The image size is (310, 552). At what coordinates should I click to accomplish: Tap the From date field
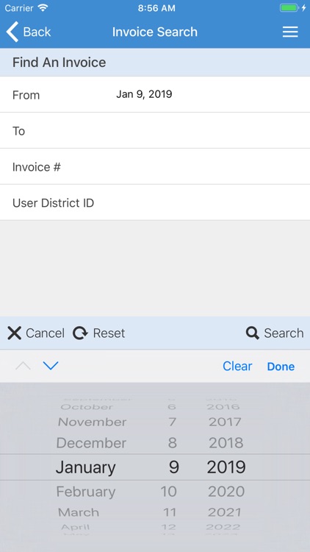pyautogui.click(x=155, y=95)
